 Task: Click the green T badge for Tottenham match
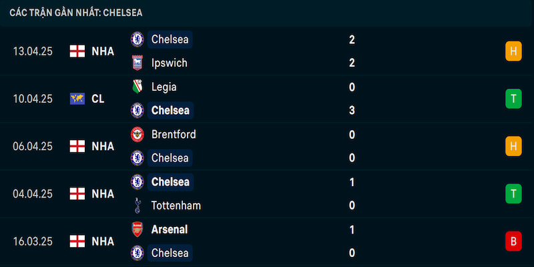tap(513, 194)
